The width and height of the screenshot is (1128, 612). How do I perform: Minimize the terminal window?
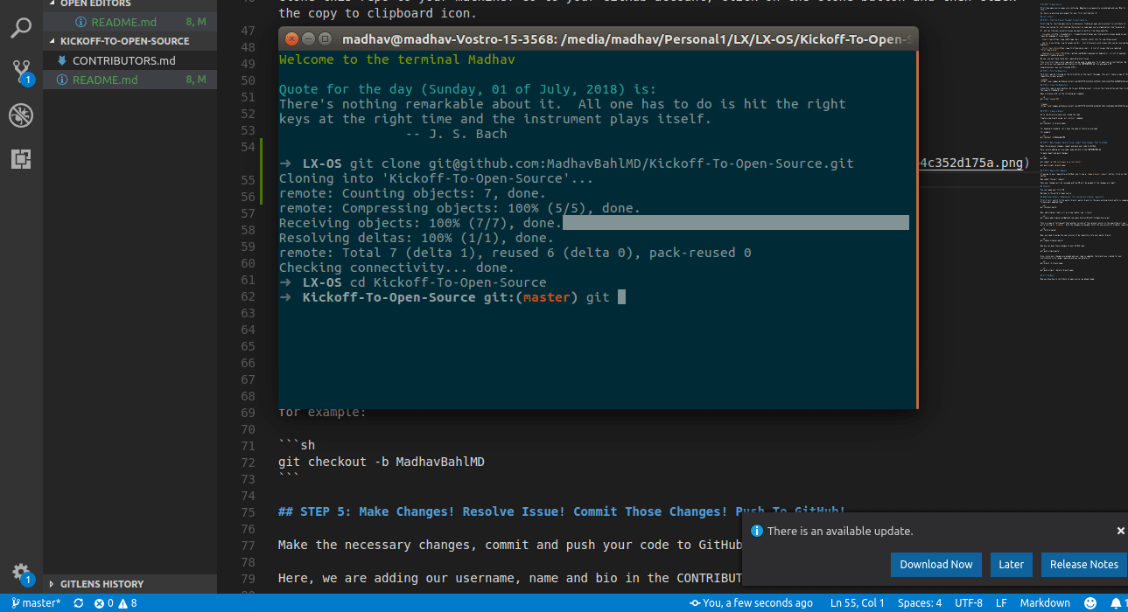tap(306, 38)
